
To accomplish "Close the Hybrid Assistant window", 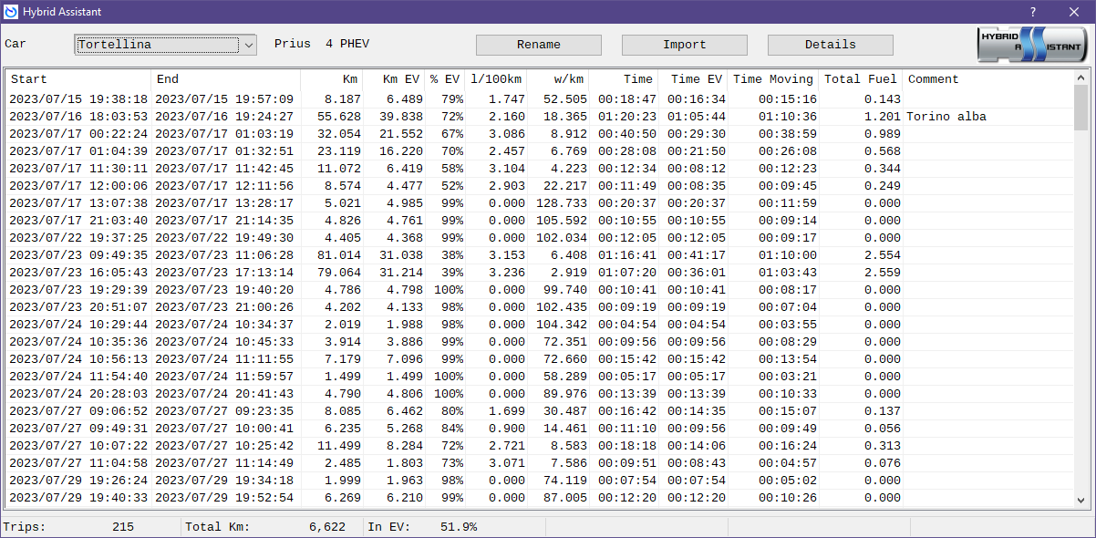I will click(1074, 12).
